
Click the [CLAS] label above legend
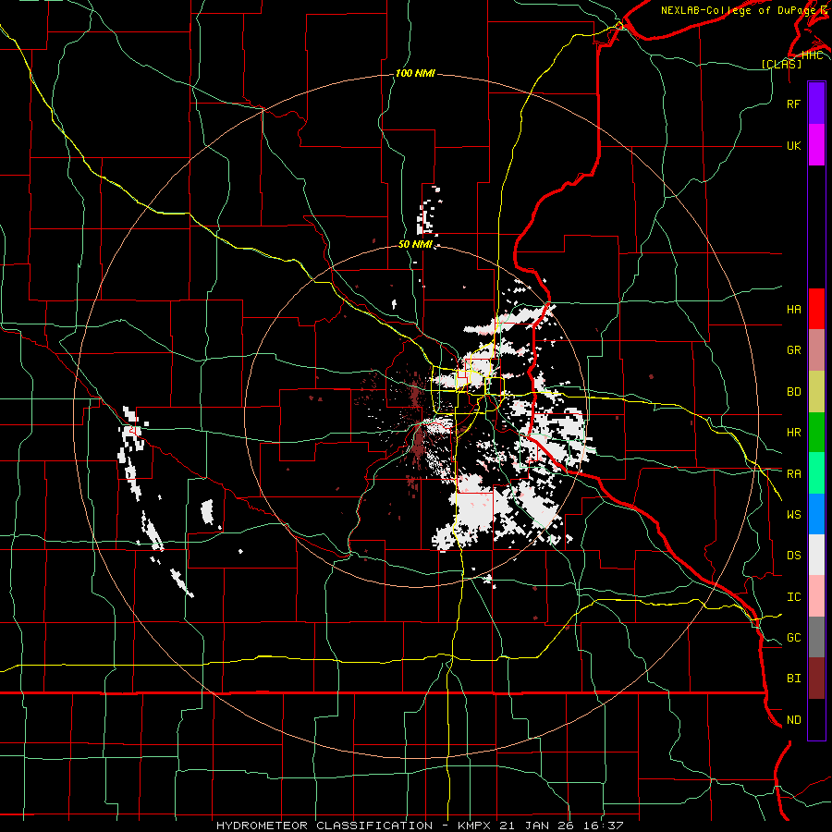tap(781, 64)
